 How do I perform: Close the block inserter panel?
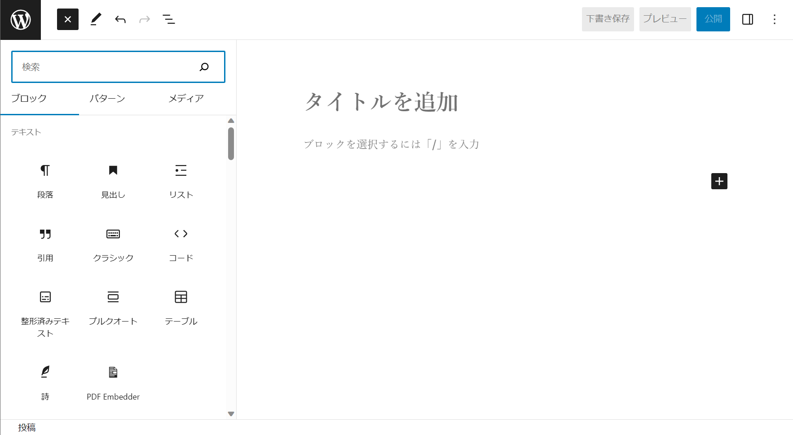[68, 19]
